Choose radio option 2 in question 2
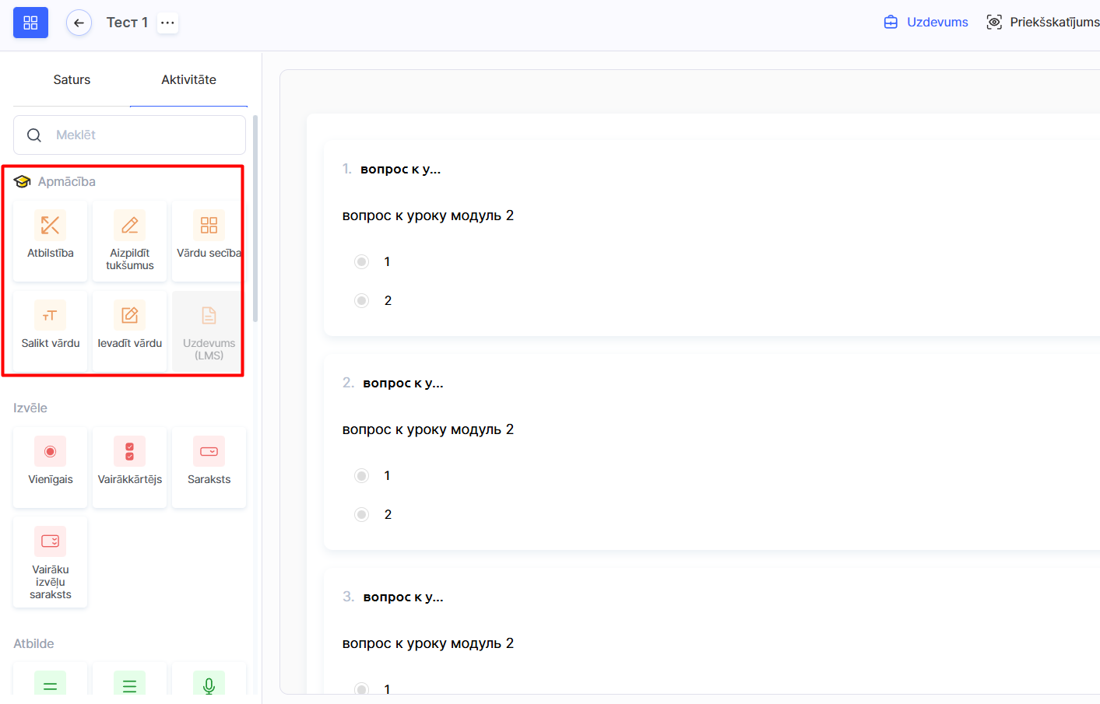This screenshot has height=704, width=1100. point(361,515)
